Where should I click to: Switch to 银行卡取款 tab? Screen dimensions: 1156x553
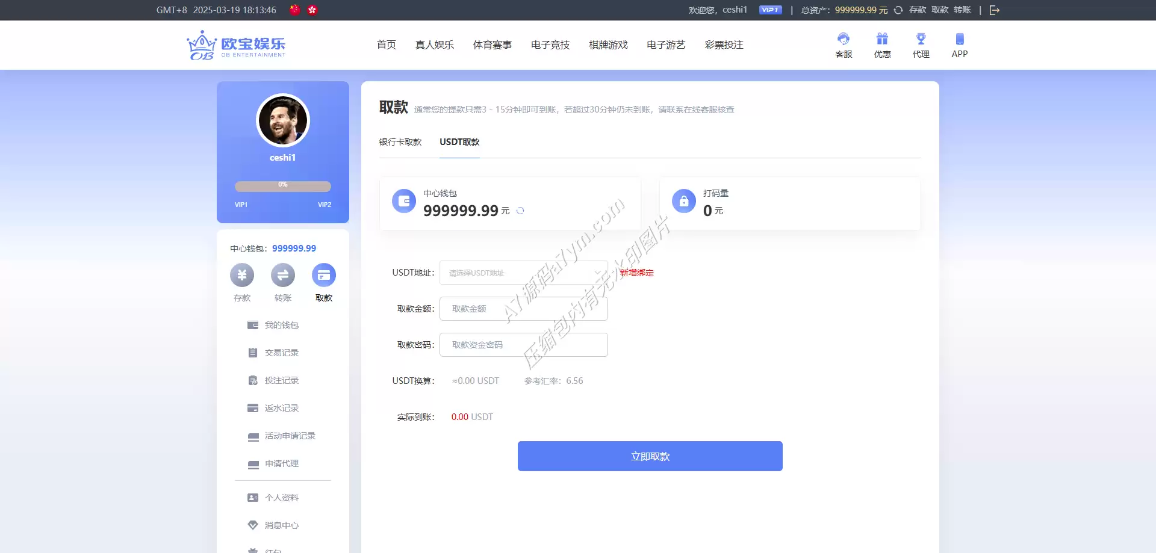click(x=400, y=142)
